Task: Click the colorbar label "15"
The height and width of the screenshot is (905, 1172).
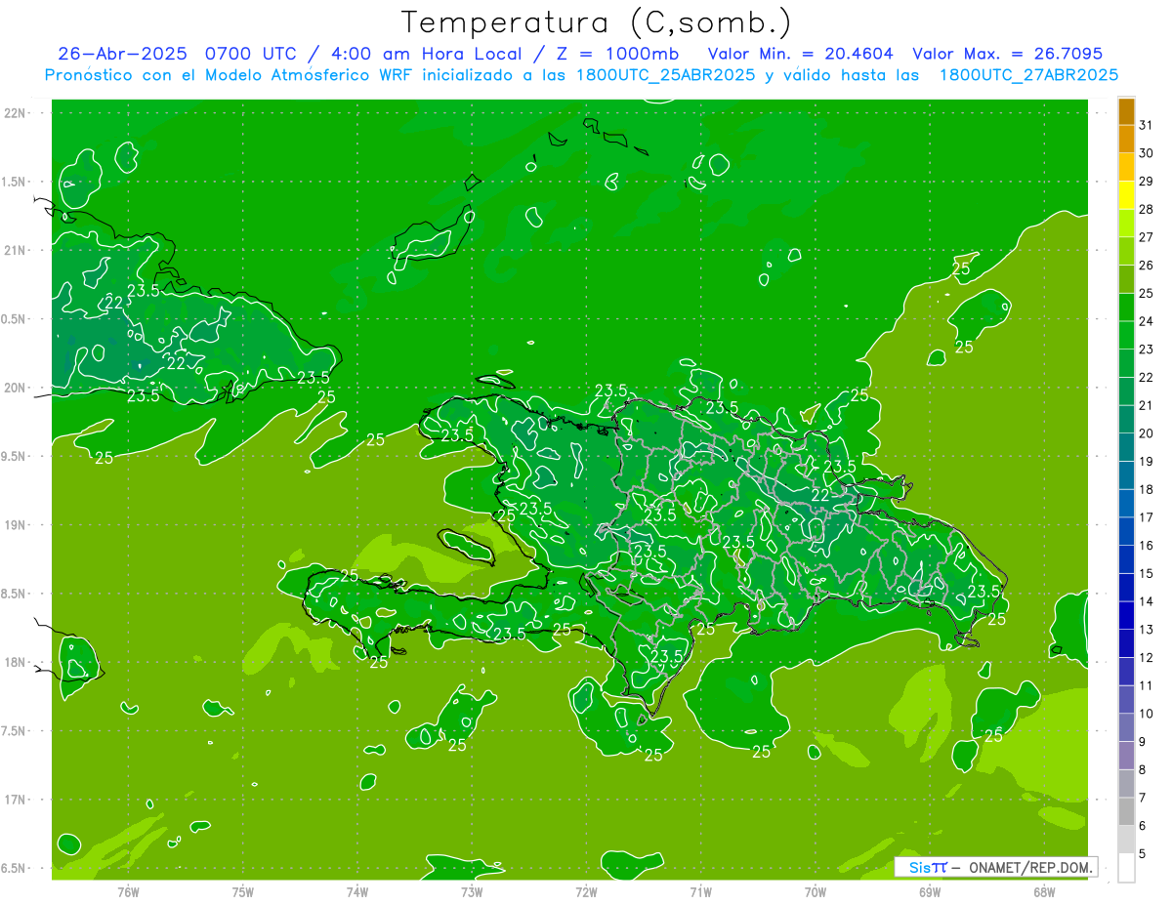Action: click(1146, 573)
